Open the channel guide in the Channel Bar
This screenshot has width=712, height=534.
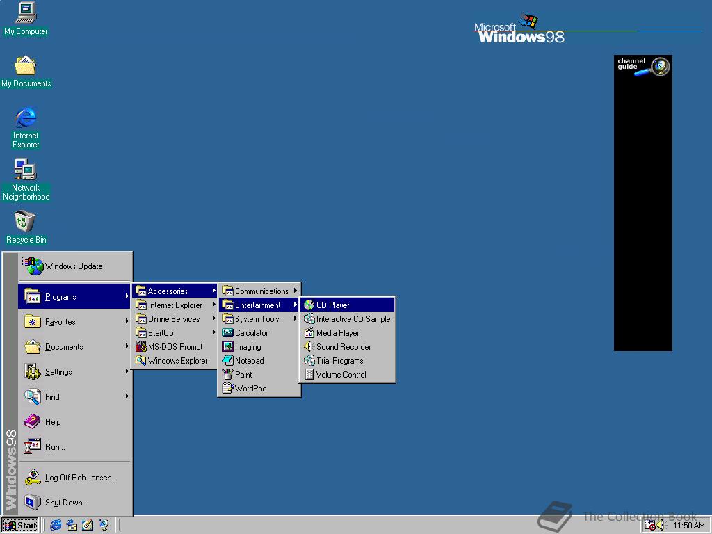[643, 67]
